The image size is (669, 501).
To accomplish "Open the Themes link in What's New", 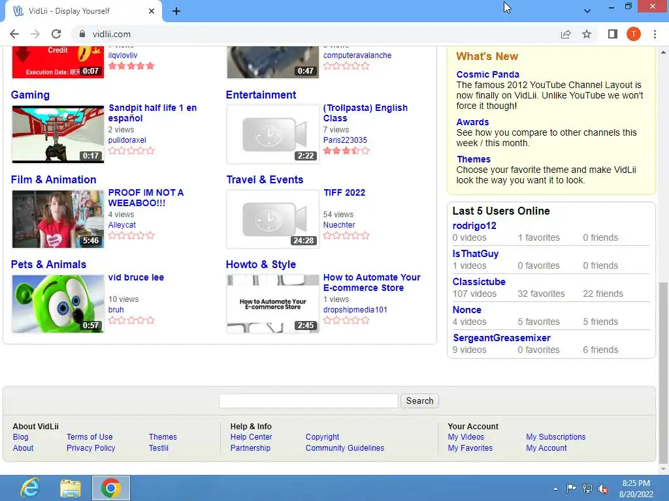I will coord(474,159).
